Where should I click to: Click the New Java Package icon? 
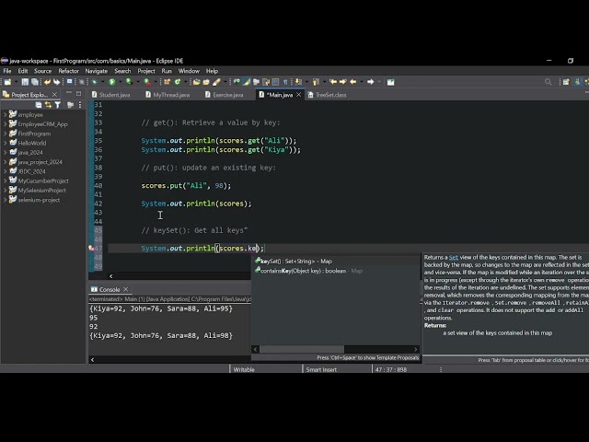click(167, 82)
